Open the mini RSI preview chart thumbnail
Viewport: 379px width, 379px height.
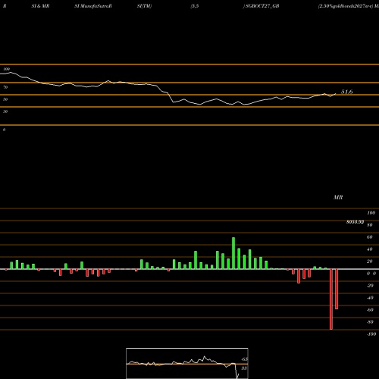[187, 363]
